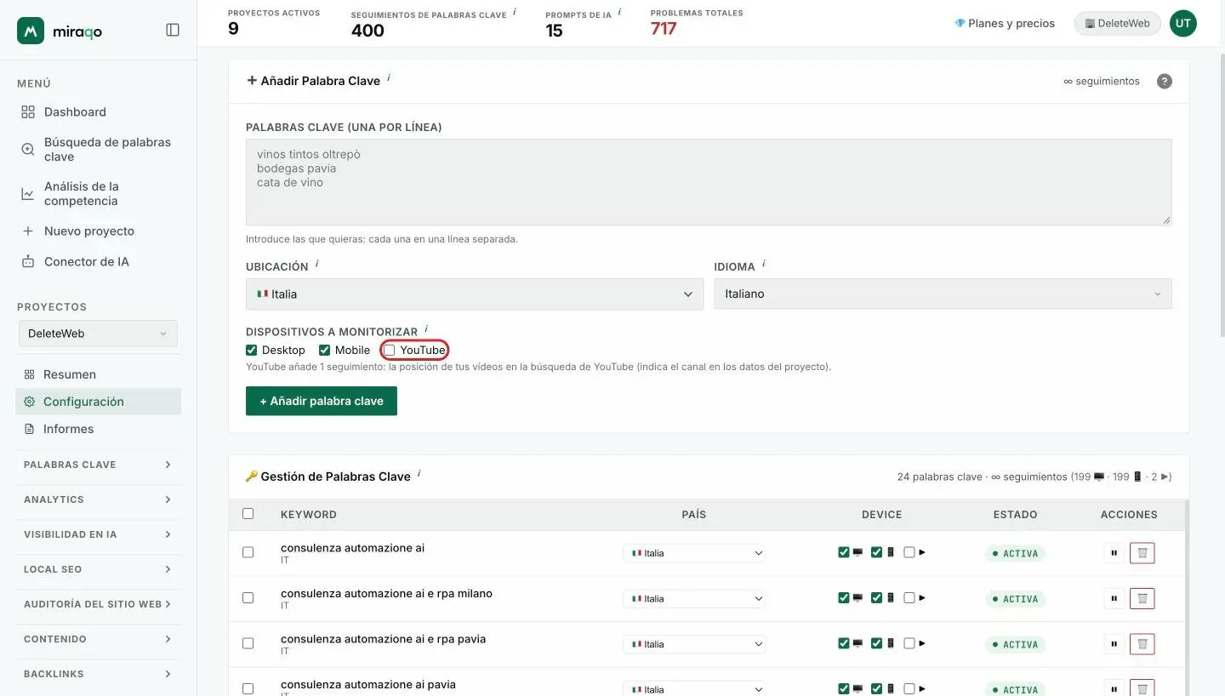Viewport: 1225px width, 696px height.
Task: Show info for the Idioma field
Action: coord(764,264)
